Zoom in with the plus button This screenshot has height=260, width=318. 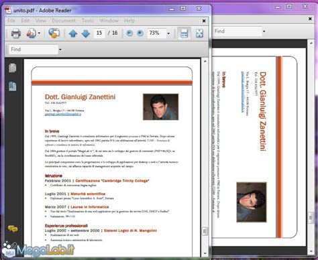pos(140,34)
